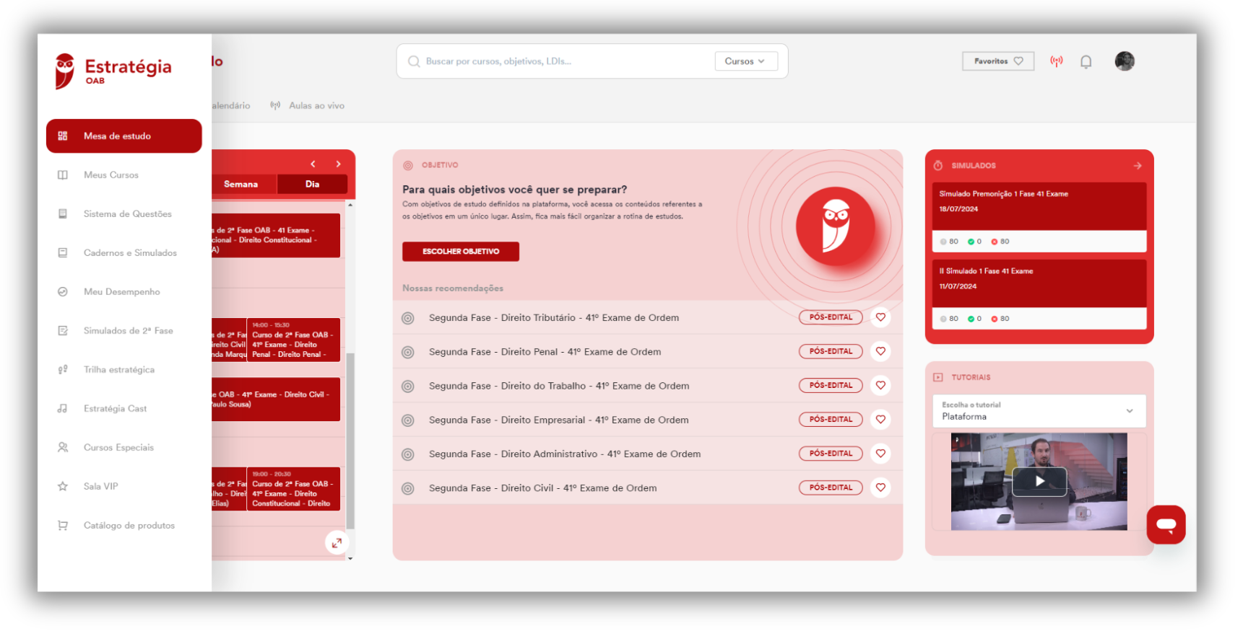Click the Favoritos button
The height and width of the screenshot is (631, 1243).
(x=998, y=61)
